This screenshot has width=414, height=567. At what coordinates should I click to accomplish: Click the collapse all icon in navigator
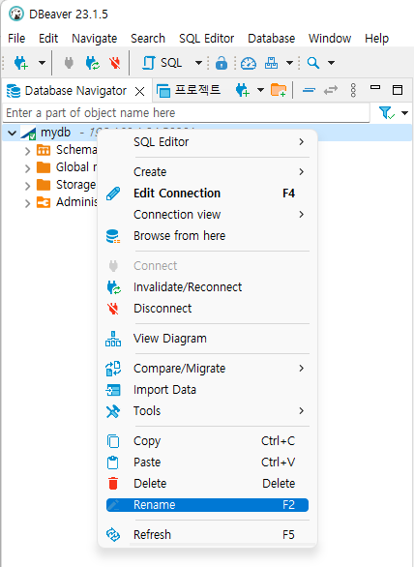click(309, 90)
